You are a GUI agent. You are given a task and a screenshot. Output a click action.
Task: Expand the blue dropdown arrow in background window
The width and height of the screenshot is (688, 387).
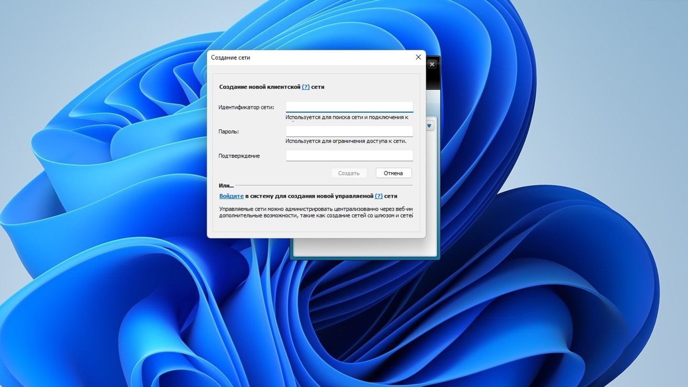[x=429, y=126]
